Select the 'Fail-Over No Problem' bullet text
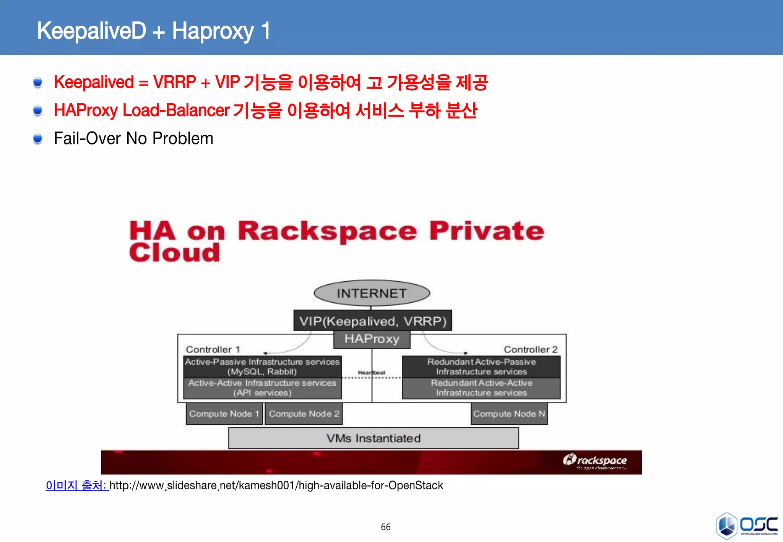 point(133,138)
